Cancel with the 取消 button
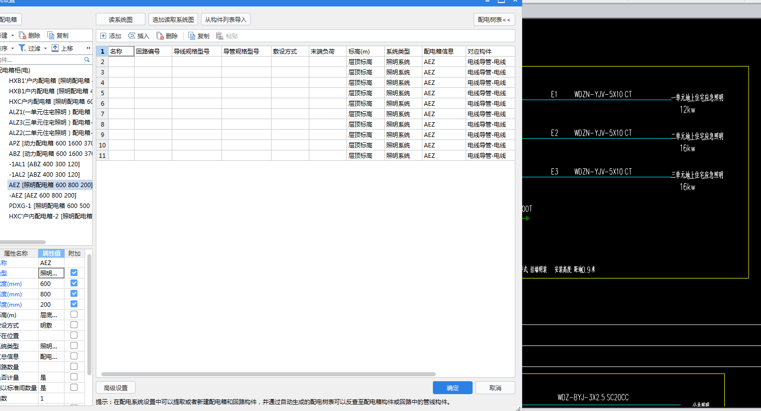This screenshot has height=411, width=761. click(495, 388)
